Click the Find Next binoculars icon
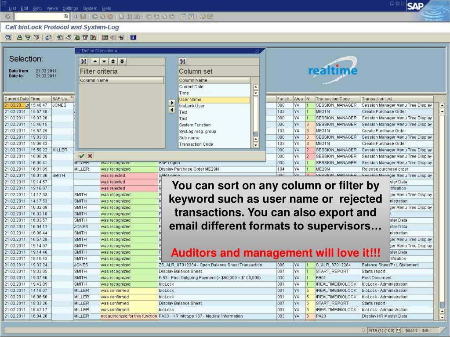Viewport: 450px width, 337px height. 137,17
